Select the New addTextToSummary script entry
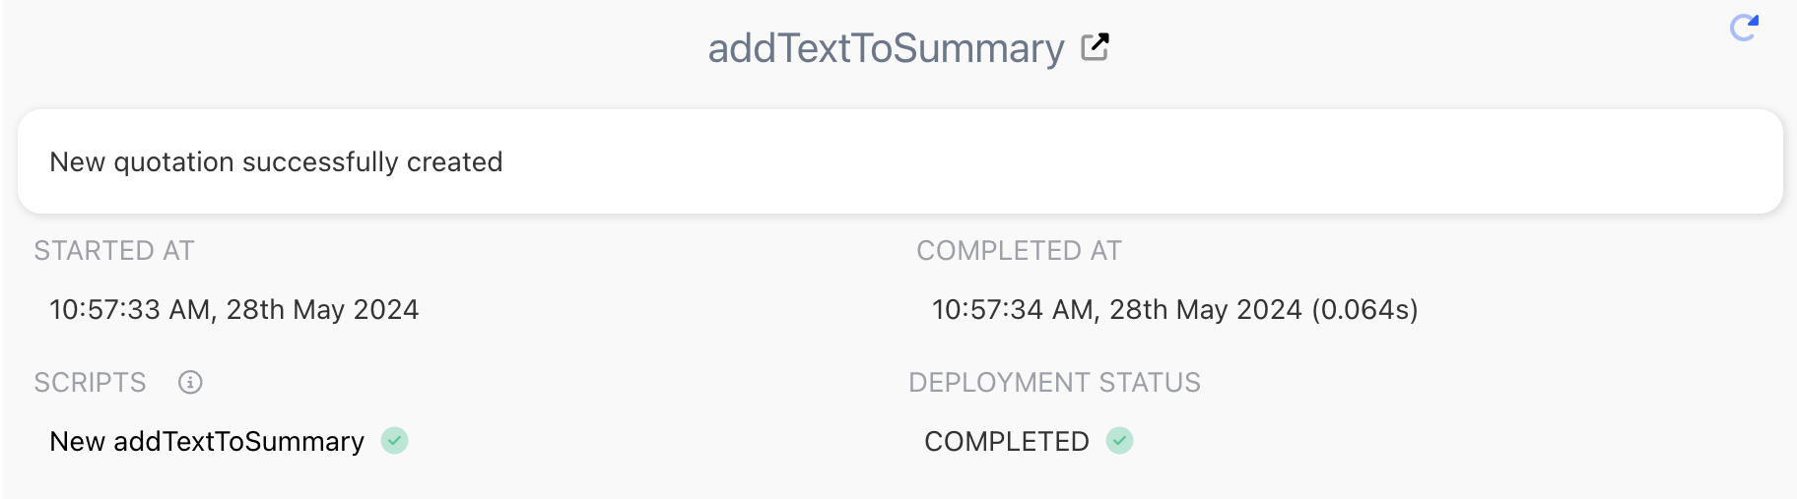The height and width of the screenshot is (499, 1797). pyautogui.click(x=207, y=441)
